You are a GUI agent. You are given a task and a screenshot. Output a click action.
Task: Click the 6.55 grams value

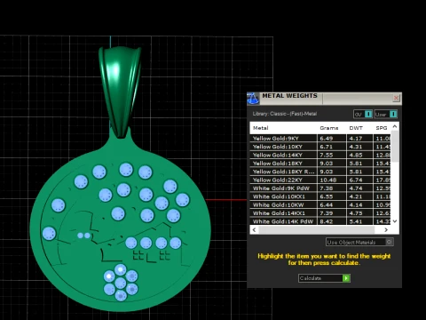(x=327, y=196)
